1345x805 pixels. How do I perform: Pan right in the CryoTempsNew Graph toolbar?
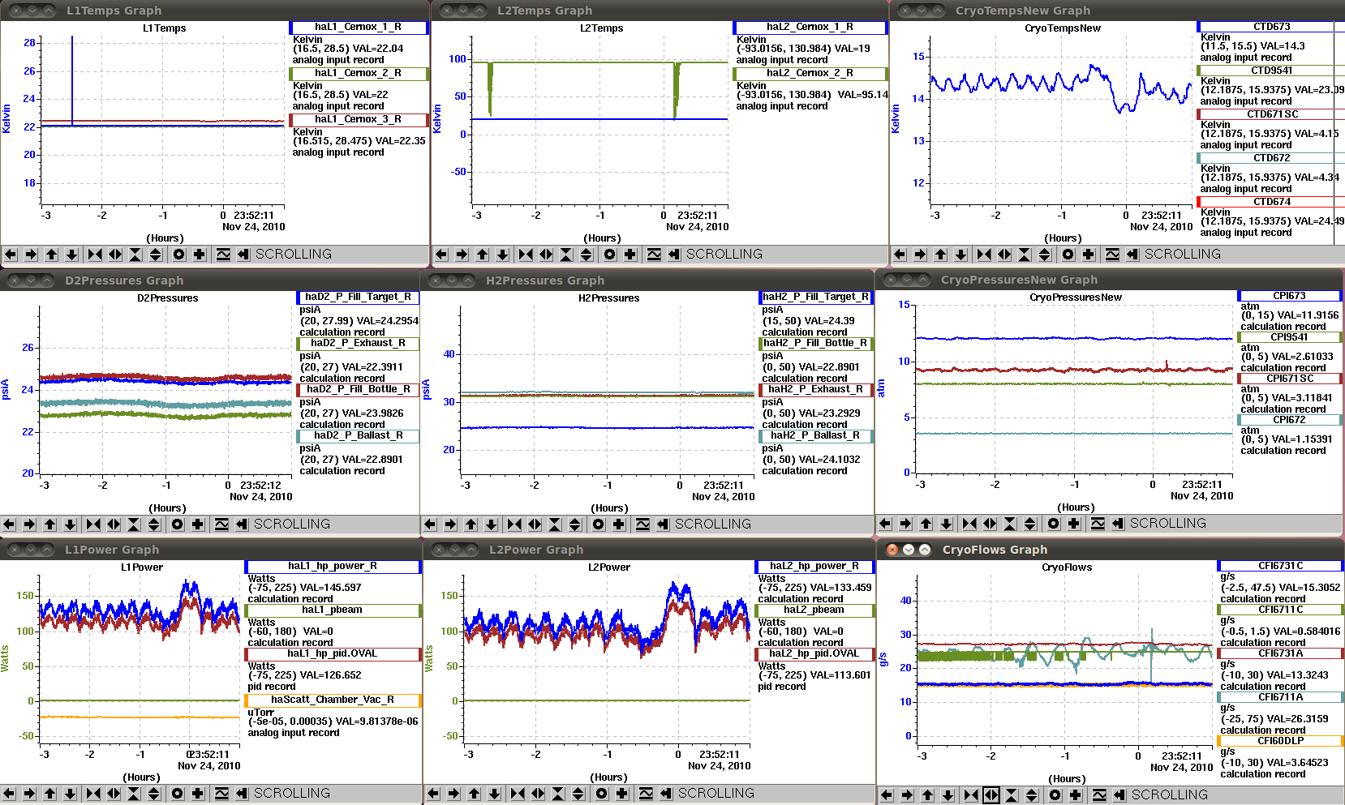(x=920, y=255)
